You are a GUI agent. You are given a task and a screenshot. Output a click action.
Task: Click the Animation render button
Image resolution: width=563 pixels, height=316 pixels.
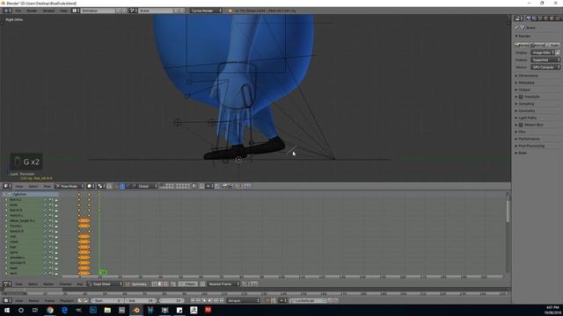[537, 45]
